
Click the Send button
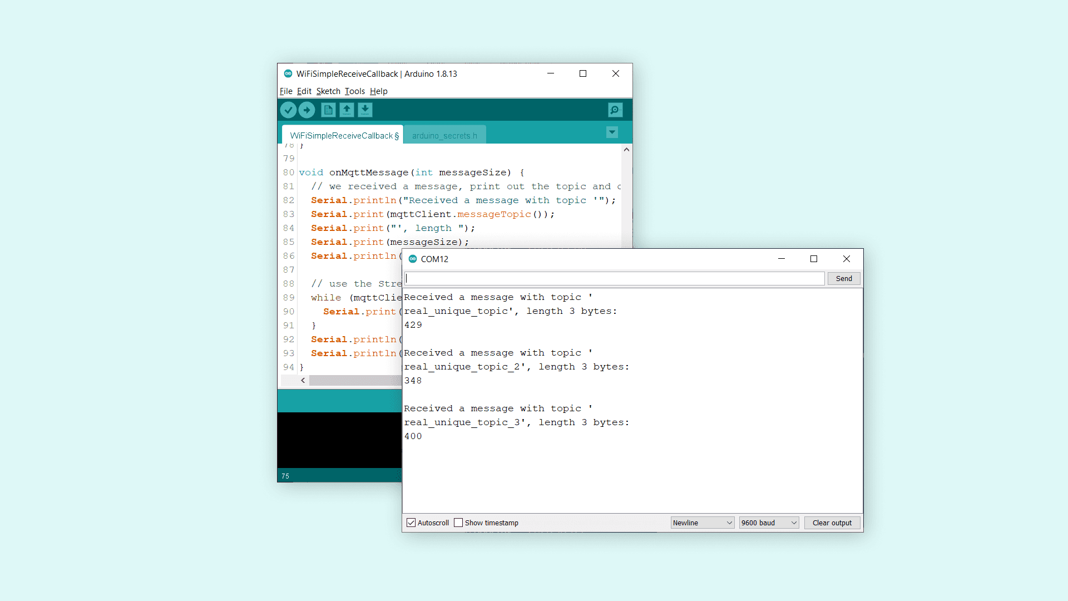pos(843,278)
